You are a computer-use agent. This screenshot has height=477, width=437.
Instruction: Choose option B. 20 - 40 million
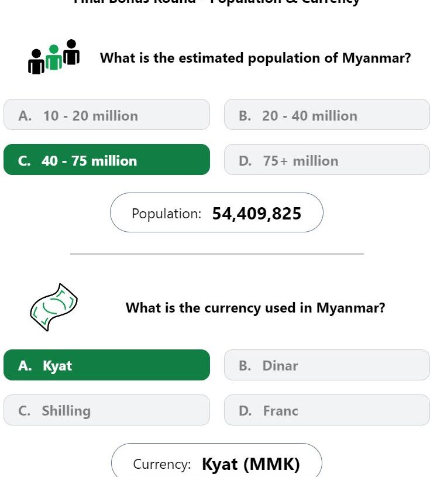click(x=326, y=115)
